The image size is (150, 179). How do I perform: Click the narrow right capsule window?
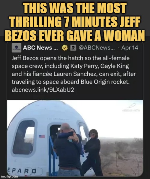point(83,131)
